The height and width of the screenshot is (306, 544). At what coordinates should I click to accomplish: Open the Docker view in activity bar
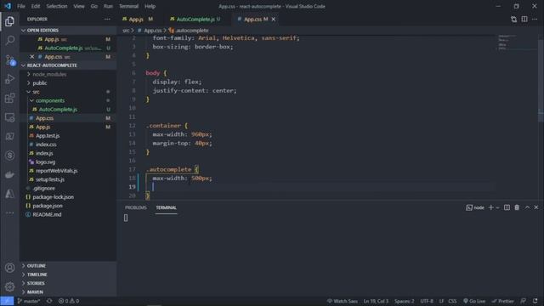coord(9,174)
